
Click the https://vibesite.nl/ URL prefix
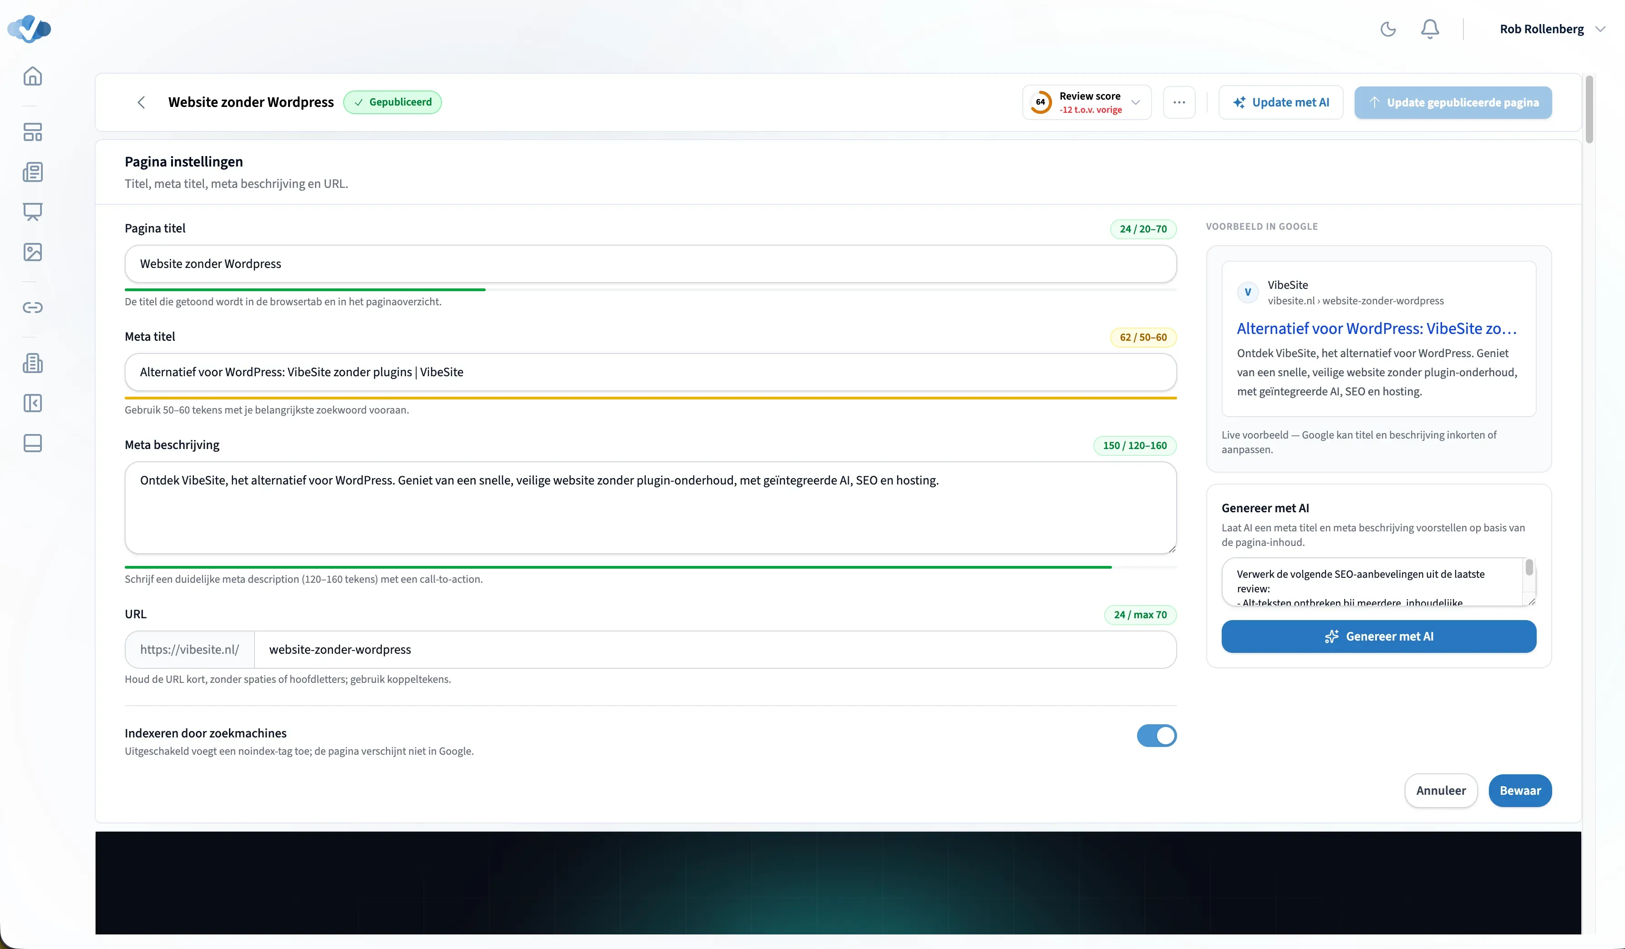tap(189, 649)
